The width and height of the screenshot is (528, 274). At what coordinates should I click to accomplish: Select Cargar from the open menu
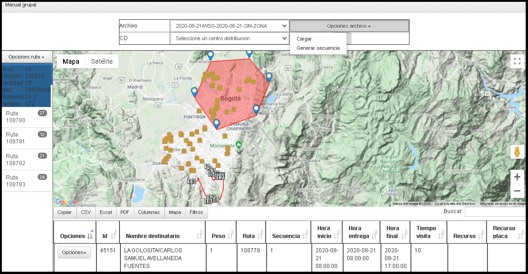click(x=304, y=39)
